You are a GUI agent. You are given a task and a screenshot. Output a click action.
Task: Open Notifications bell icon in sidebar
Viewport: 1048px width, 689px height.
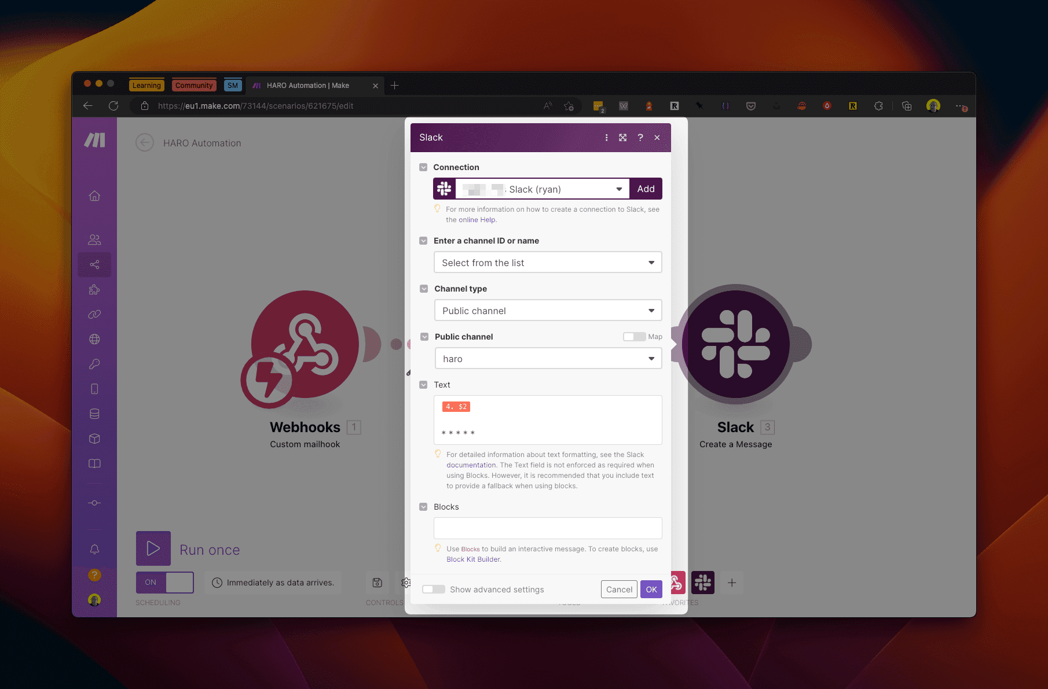[94, 549]
